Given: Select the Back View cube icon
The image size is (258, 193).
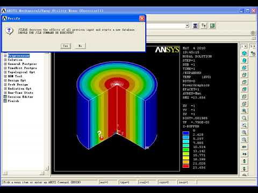Looking at the screenshot, I should click(244, 89).
